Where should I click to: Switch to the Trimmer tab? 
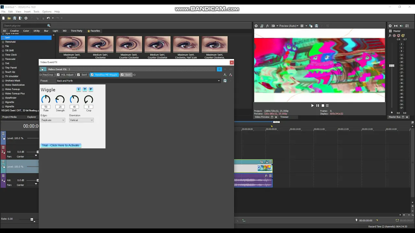(x=284, y=117)
